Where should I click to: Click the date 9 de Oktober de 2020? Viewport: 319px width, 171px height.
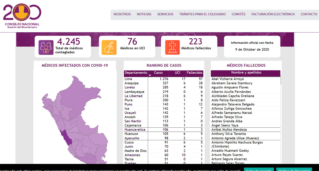click(x=252, y=50)
